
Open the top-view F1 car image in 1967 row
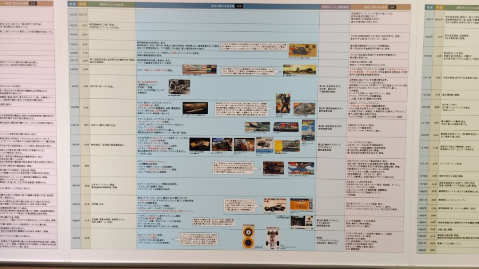pyautogui.click(x=272, y=238)
